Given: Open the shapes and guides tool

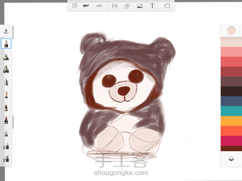Looking at the screenshot, I should (x=127, y=6).
